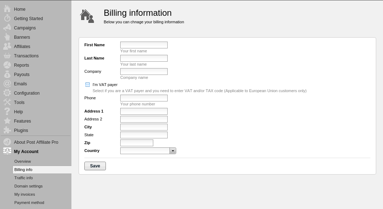
Task: Click into the Zip input field
Action: coord(137,143)
